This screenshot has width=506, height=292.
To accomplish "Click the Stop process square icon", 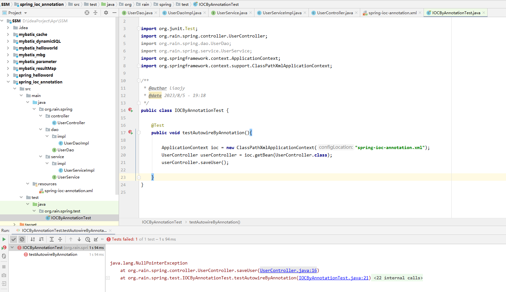I will point(4,267).
